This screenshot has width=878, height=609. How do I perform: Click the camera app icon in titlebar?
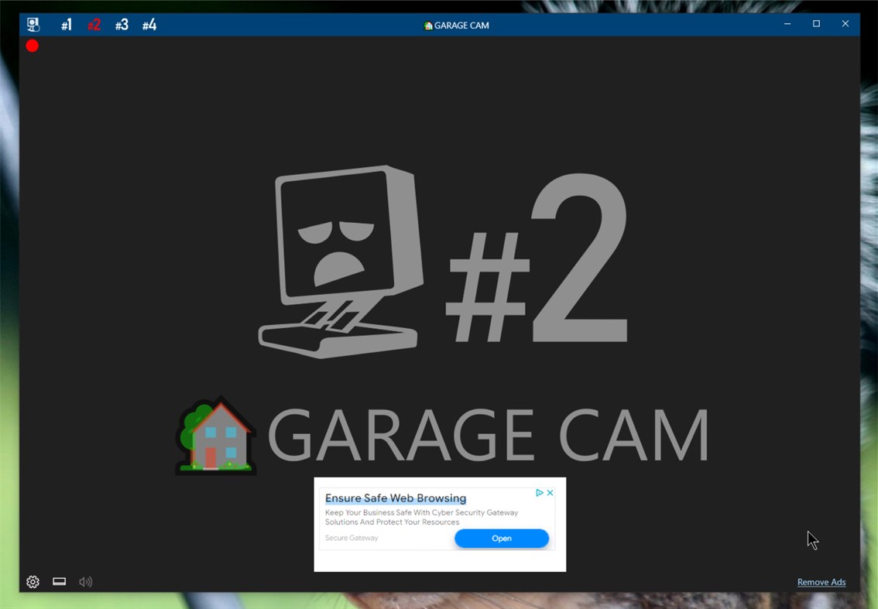(33, 24)
